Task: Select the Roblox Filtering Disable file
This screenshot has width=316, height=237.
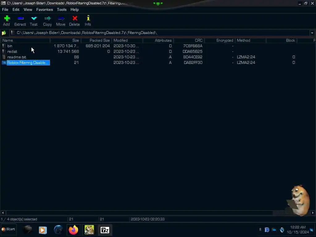Action: click(x=28, y=63)
